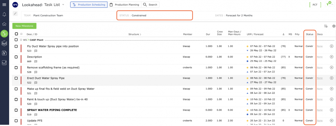
Task: Check the WS CASF Plant group checkbox
Action: (x=16, y=40)
